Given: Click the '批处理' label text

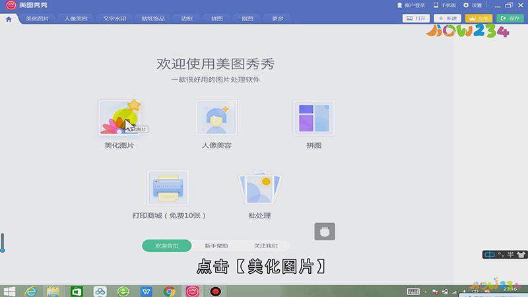Looking at the screenshot, I should (x=259, y=216).
